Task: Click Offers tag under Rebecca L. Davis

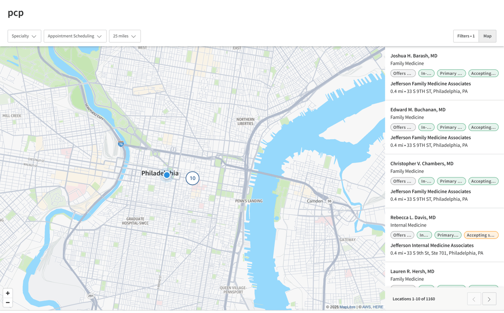Action: 403,235
